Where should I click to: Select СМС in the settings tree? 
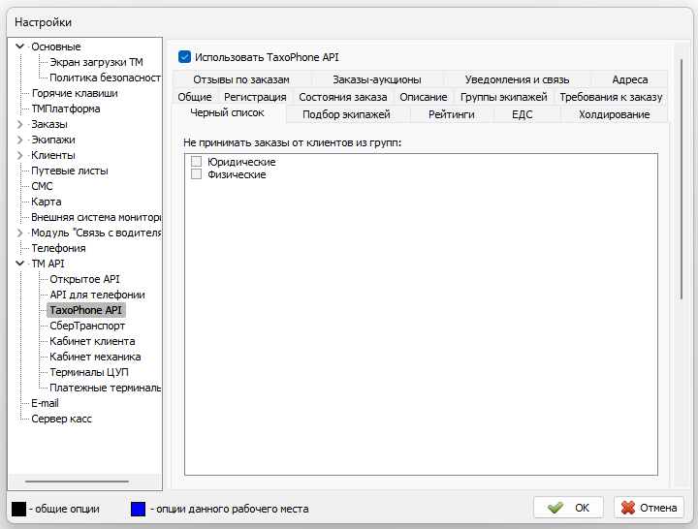(42, 186)
